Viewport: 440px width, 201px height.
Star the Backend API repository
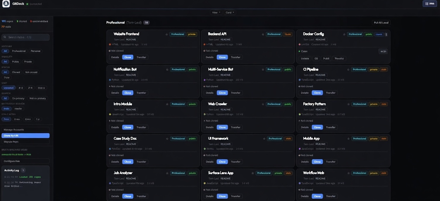coord(263,34)
